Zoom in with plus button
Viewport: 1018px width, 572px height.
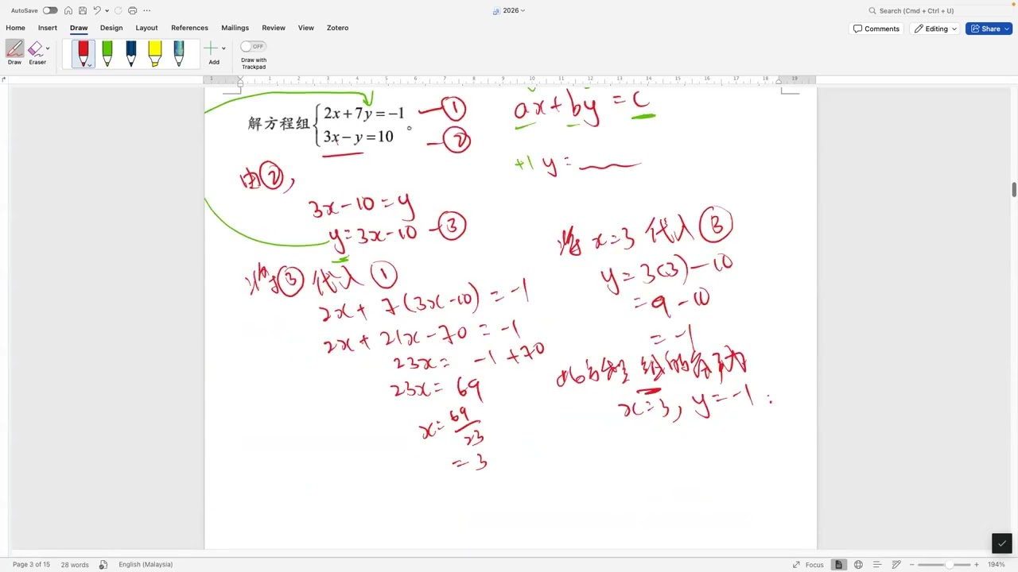[x=977, y=564]
